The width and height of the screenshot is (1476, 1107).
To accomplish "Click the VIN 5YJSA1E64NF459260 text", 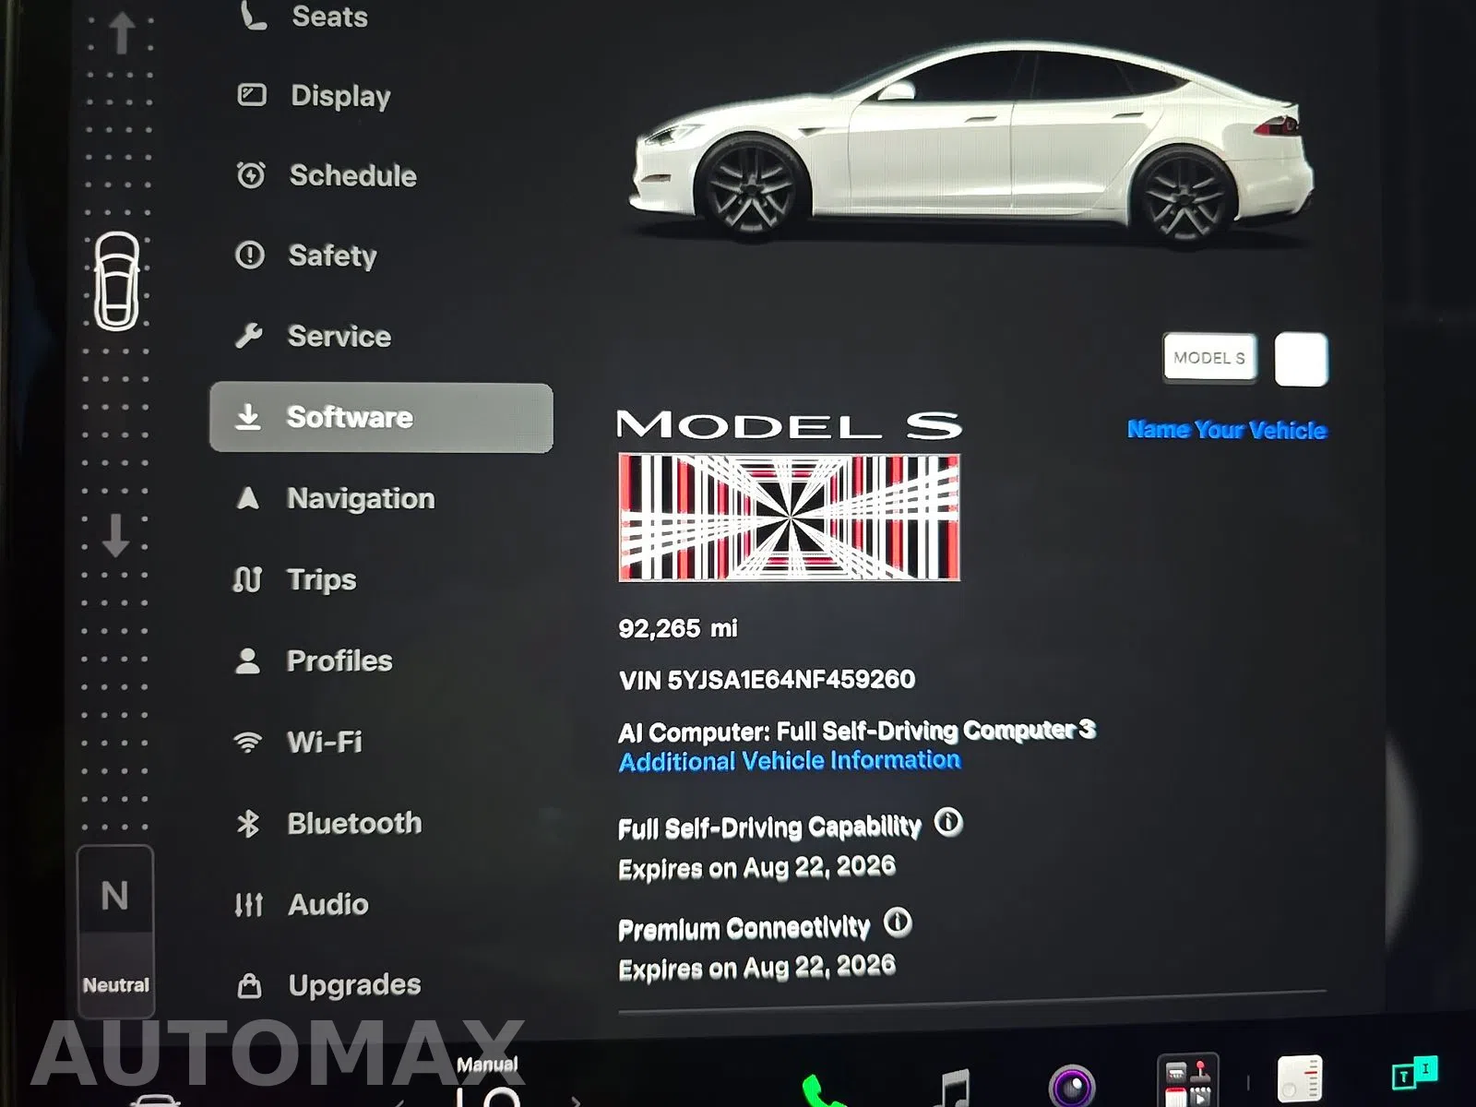I will coord(767,680).
